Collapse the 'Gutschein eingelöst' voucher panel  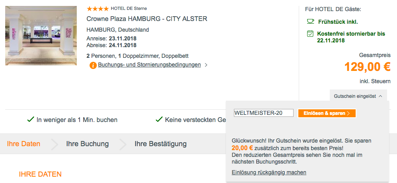pyautogui.click(x=358, y=96)
